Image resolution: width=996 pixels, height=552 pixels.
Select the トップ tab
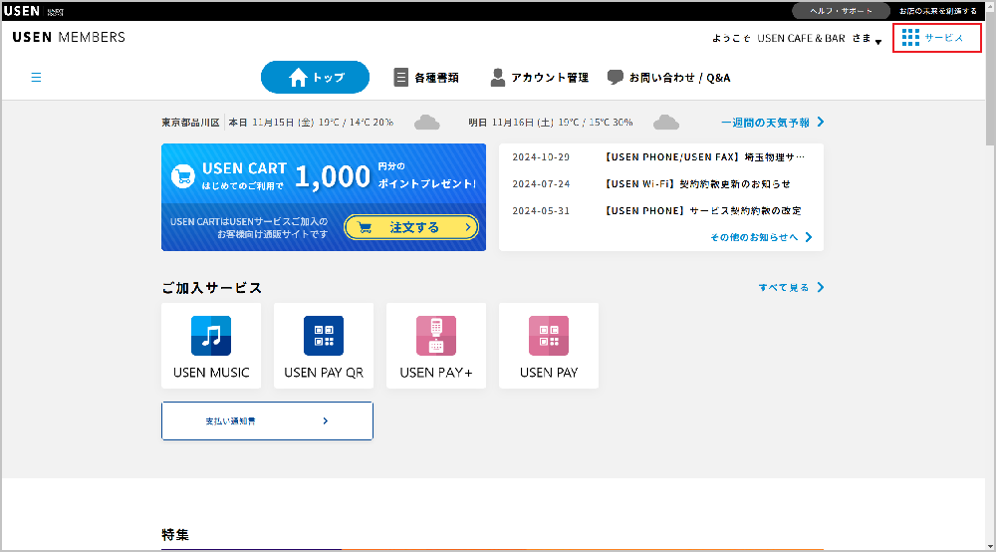click(315, 77)
